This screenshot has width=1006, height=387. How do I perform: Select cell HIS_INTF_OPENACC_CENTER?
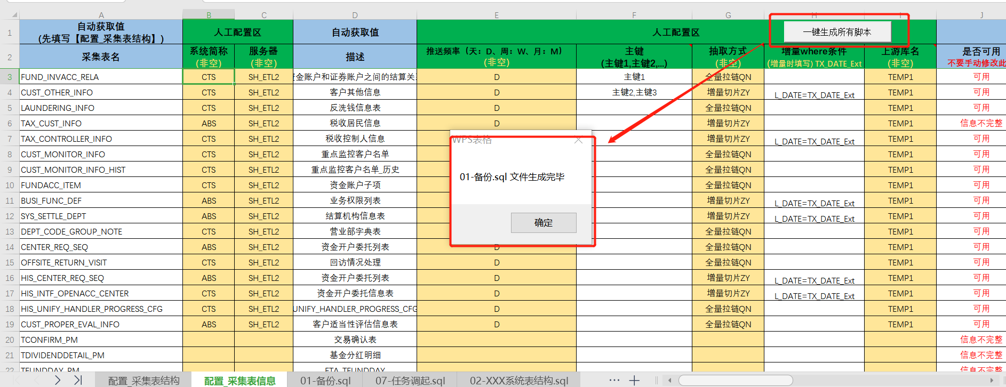coord(101,293)
